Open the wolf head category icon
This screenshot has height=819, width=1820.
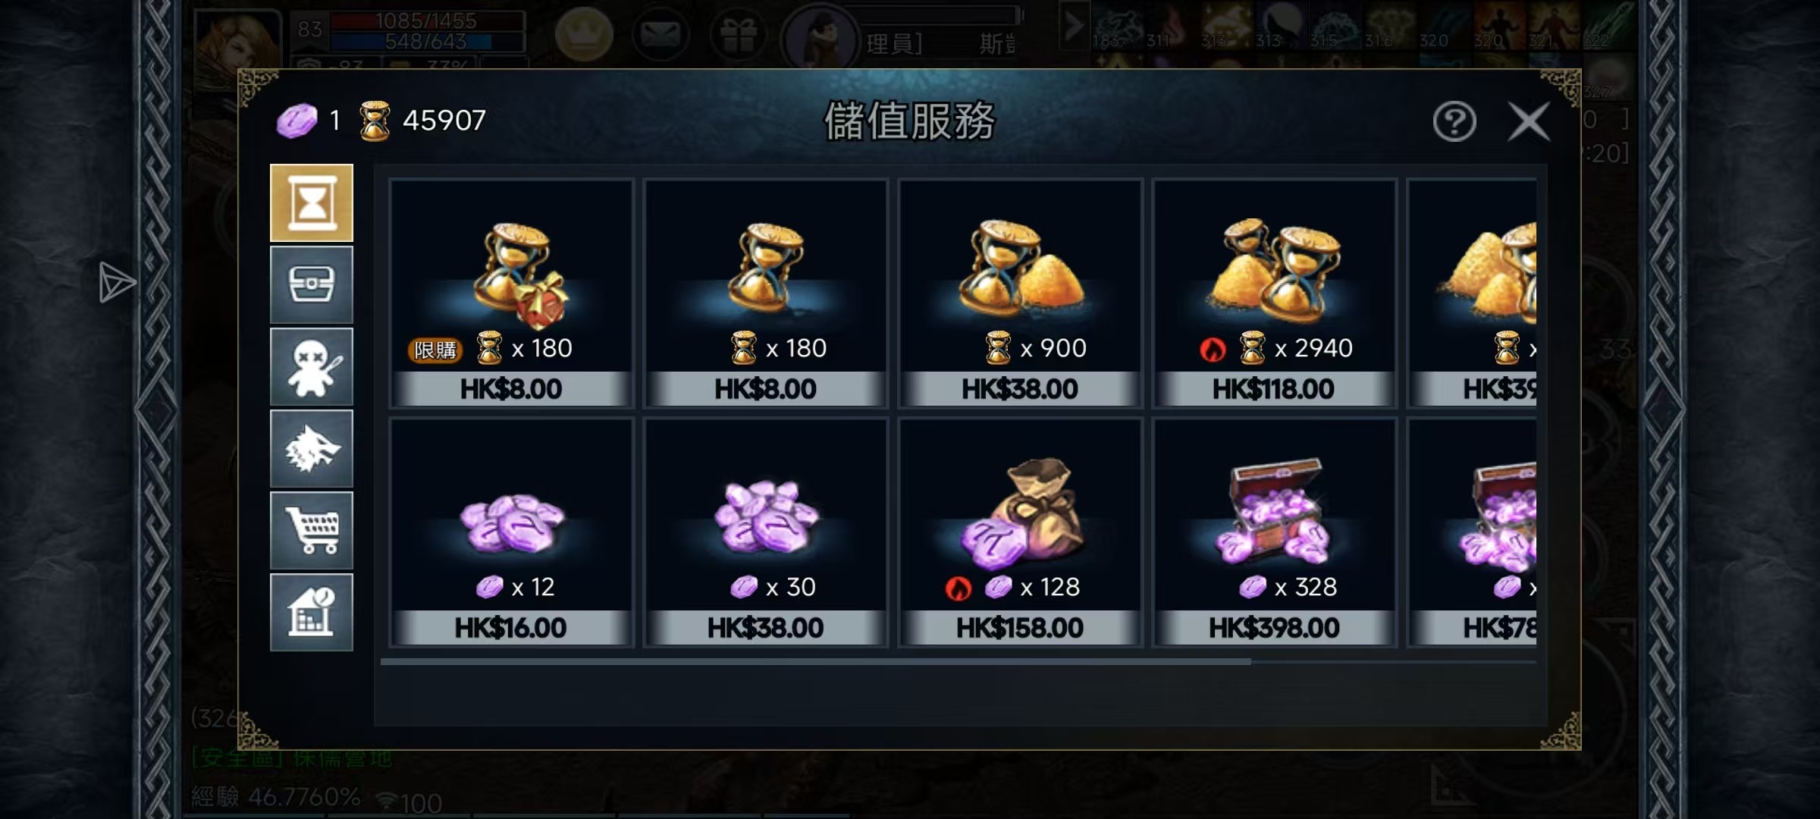click(x=312, y=449)
